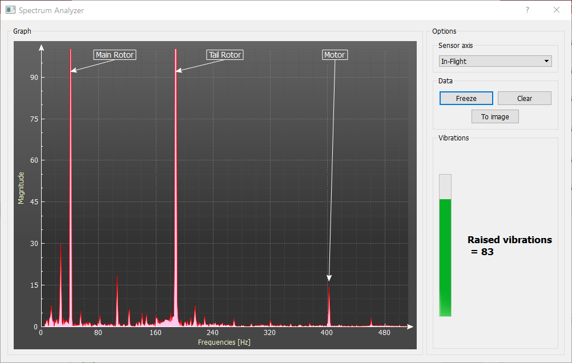Clear the spectrum data

pyautogui.click(x=524, y=98)
